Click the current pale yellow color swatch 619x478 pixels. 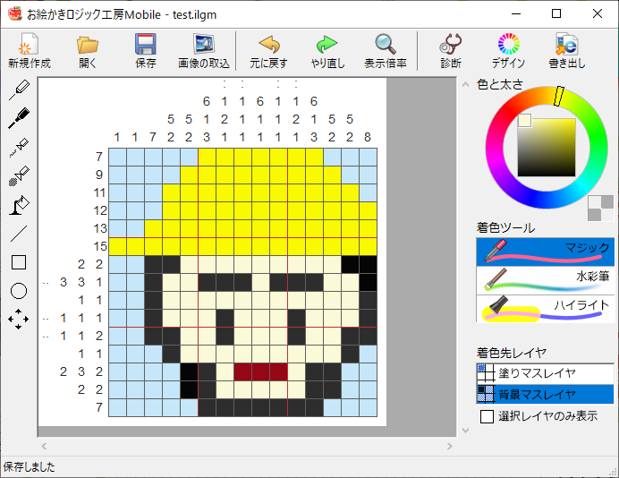pos(525,121)
